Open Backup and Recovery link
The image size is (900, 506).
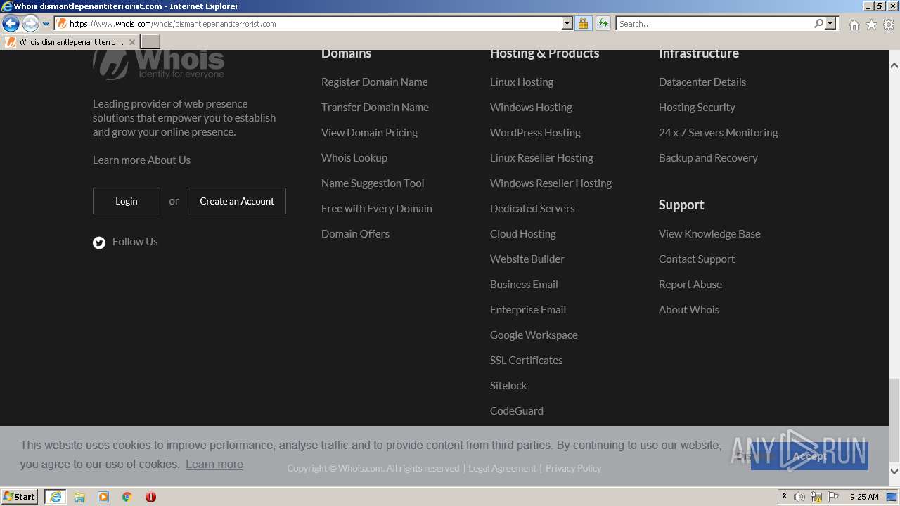[x=708, y=158]
